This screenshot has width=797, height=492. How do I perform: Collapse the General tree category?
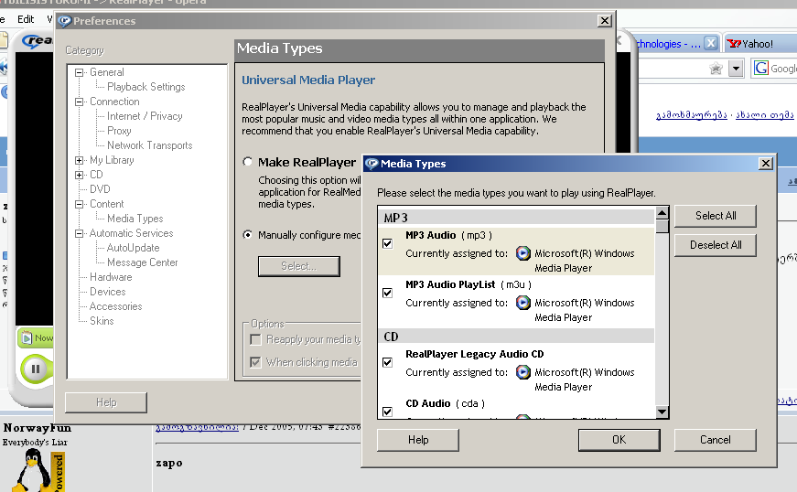coord(80,72)
